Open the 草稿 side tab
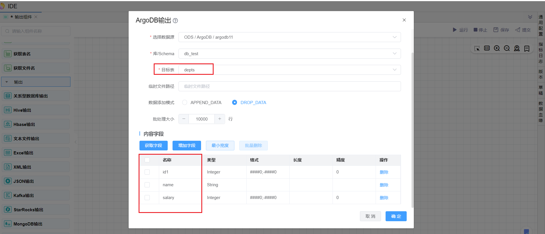Viewport: 545px width, 234px height. coord(541,90)
